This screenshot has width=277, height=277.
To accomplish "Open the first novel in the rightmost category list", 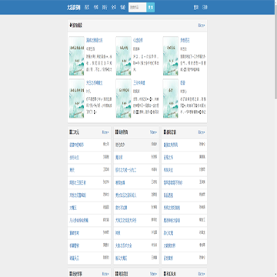I will (171, 145).
